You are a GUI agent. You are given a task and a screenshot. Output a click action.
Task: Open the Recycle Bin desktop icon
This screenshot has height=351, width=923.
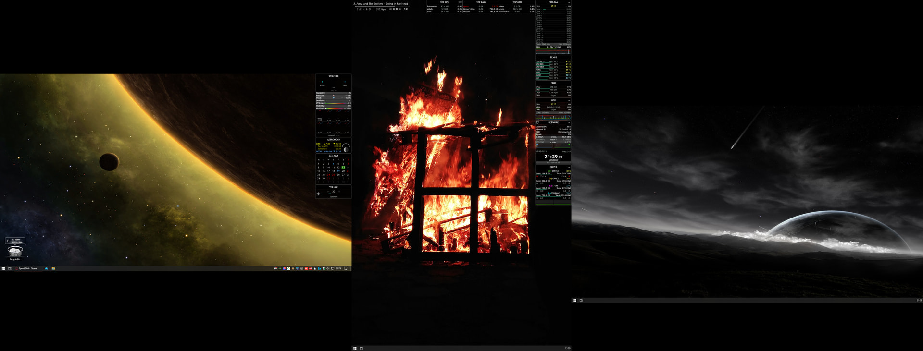[x=15, y=252]
